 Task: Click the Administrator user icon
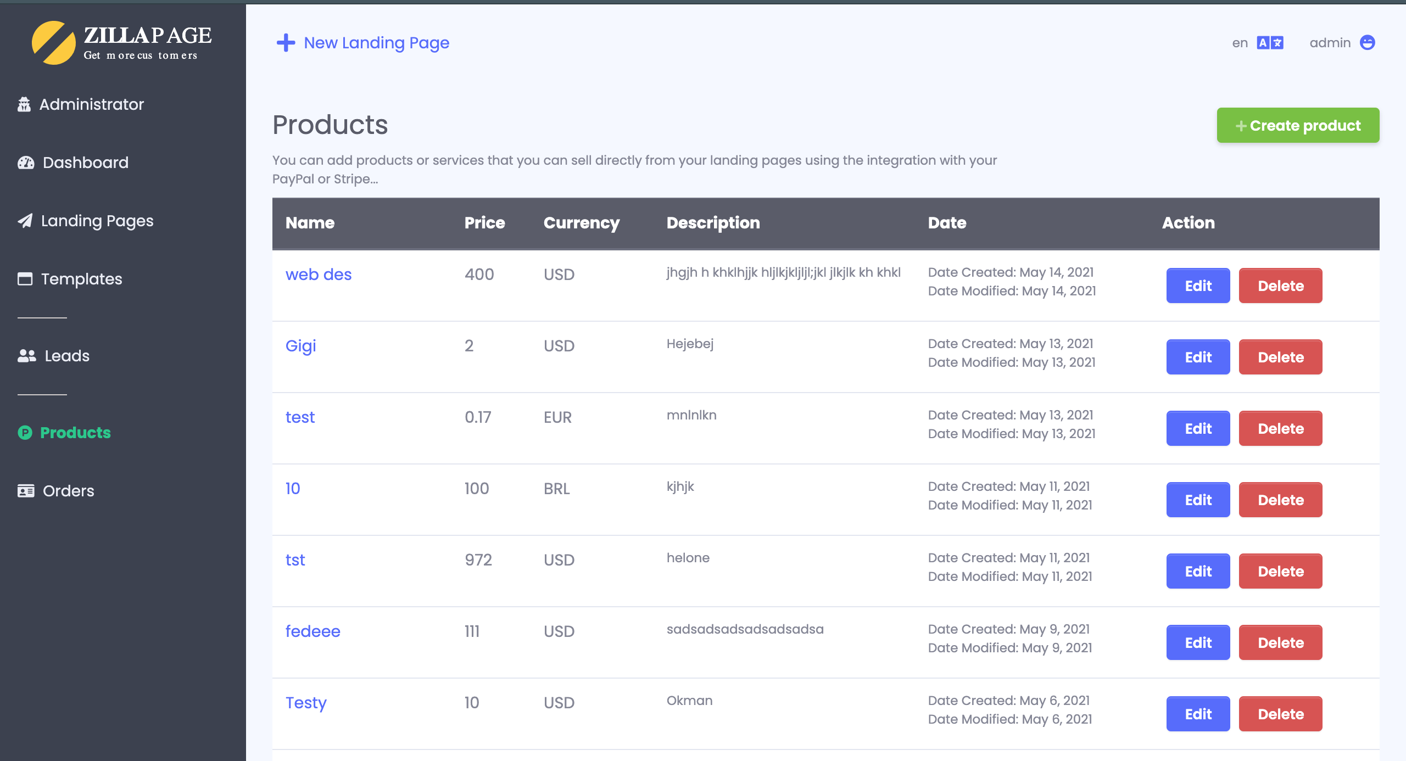tap(24, 104)
